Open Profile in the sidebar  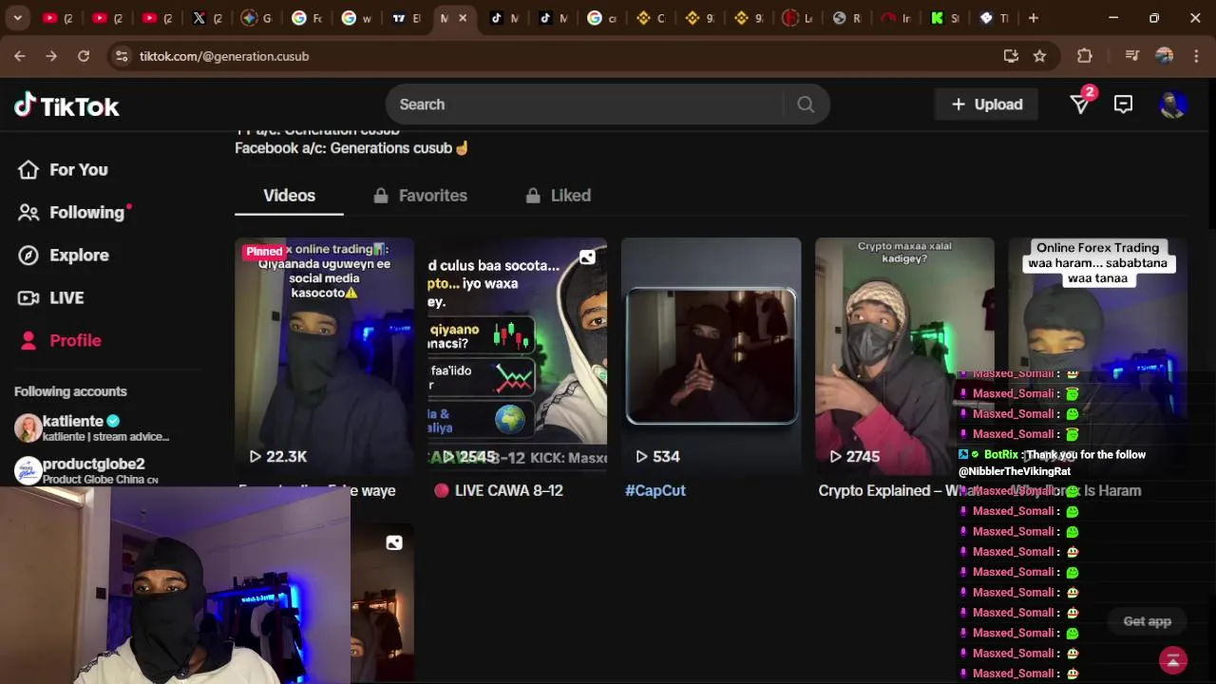[61, 341]
